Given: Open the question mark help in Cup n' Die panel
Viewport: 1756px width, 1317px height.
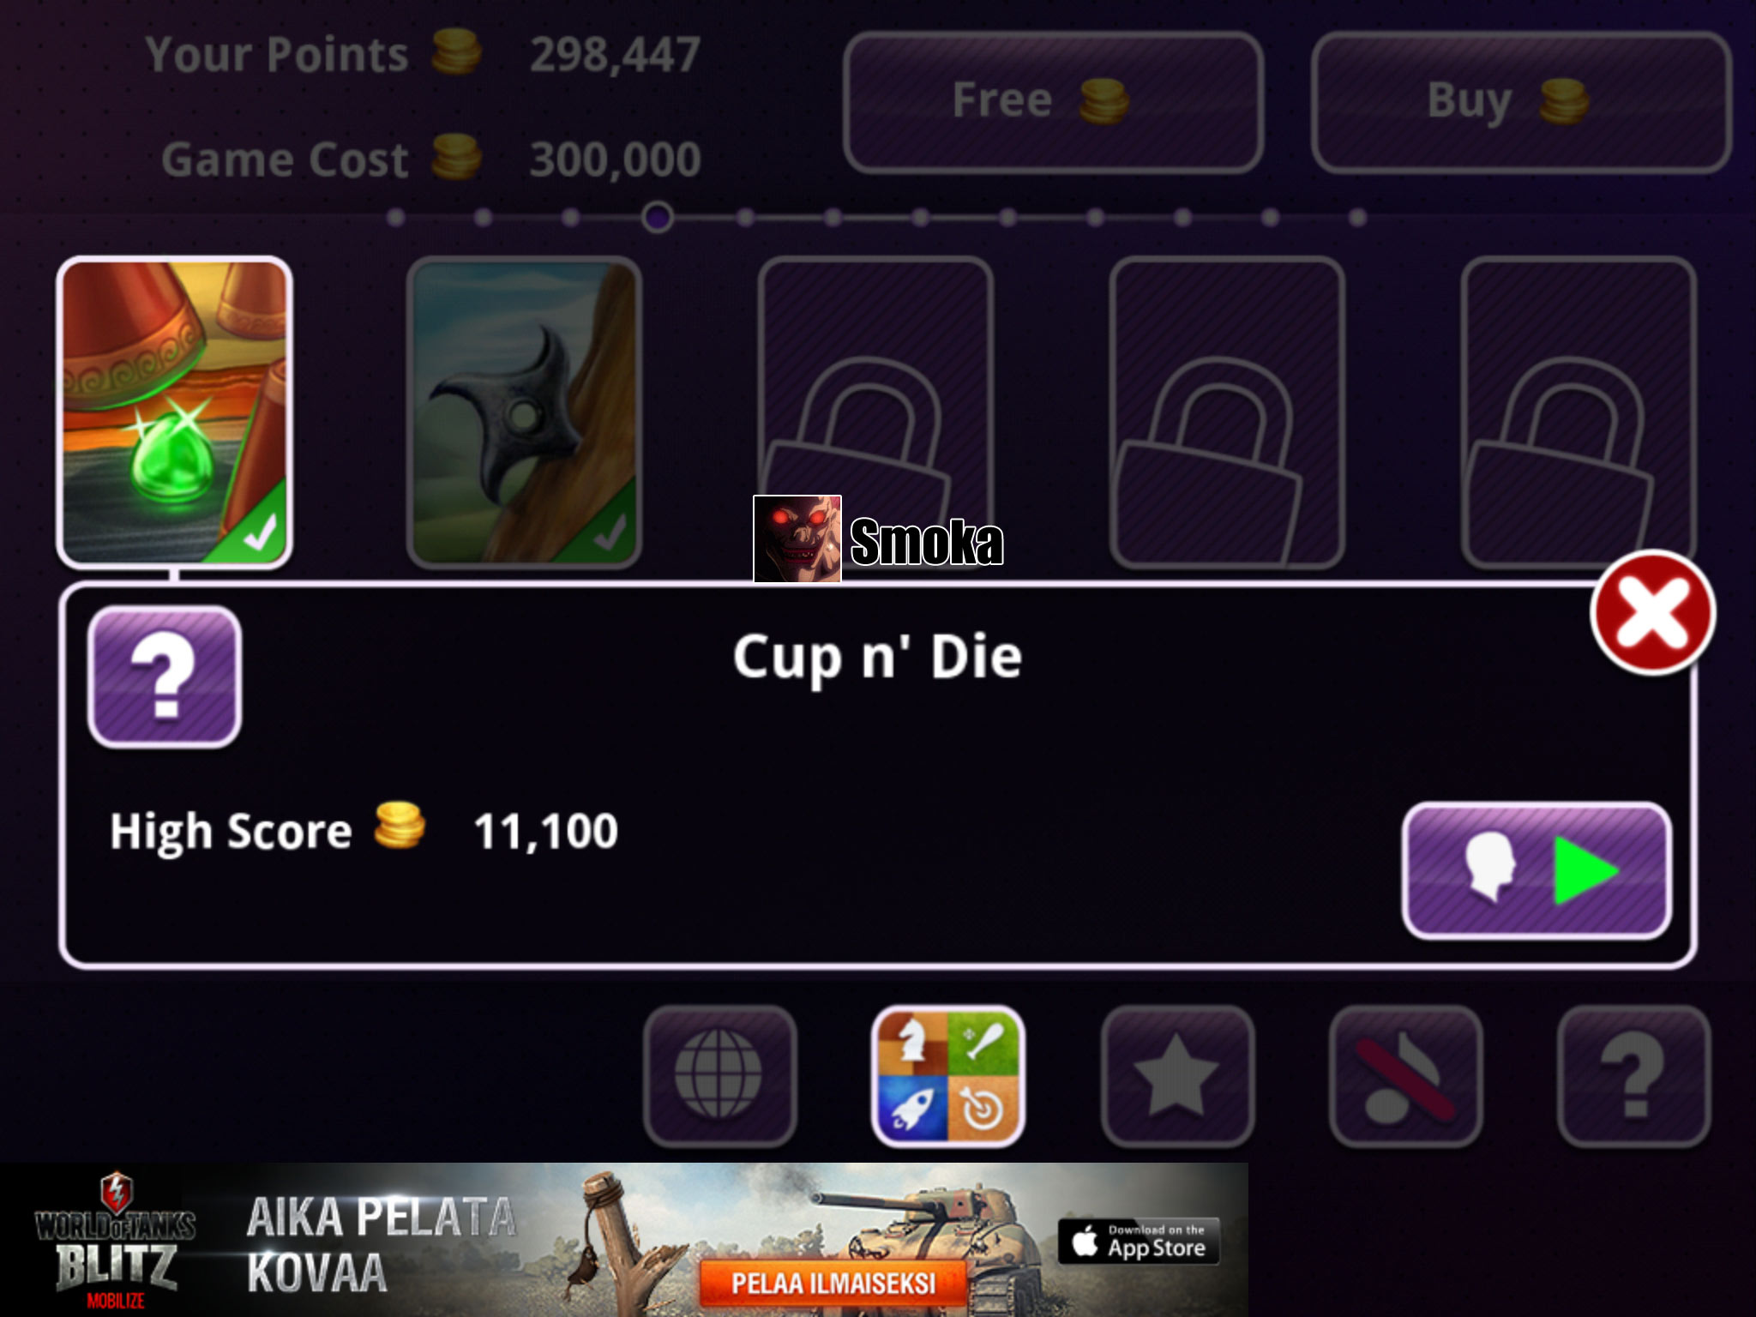Looking at the screenshot, I should (x=165, y=677).
